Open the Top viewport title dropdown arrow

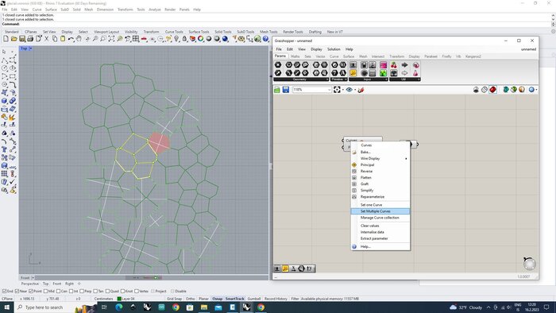(x=30, y=48)
